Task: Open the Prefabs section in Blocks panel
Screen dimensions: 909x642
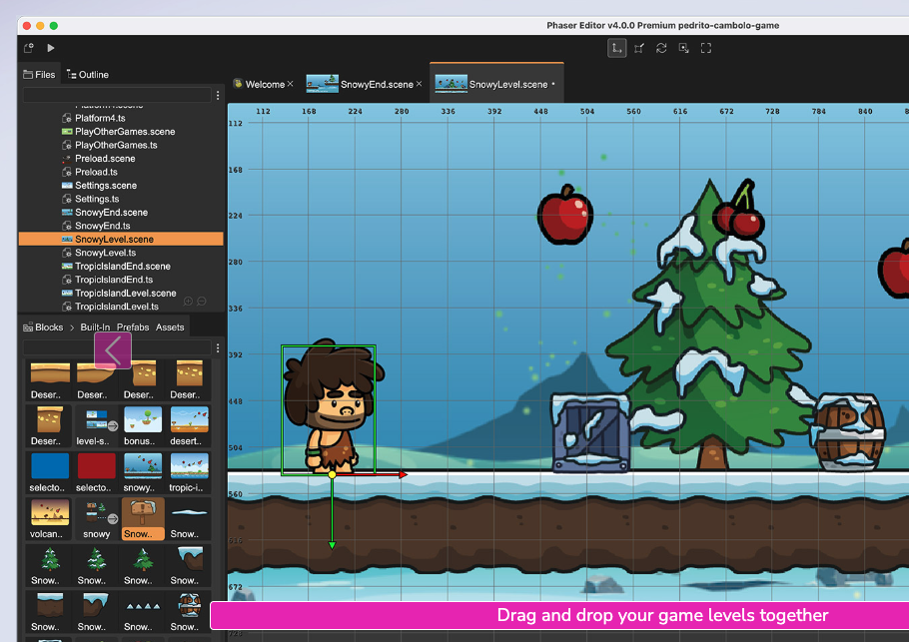Action: [132, 326]
